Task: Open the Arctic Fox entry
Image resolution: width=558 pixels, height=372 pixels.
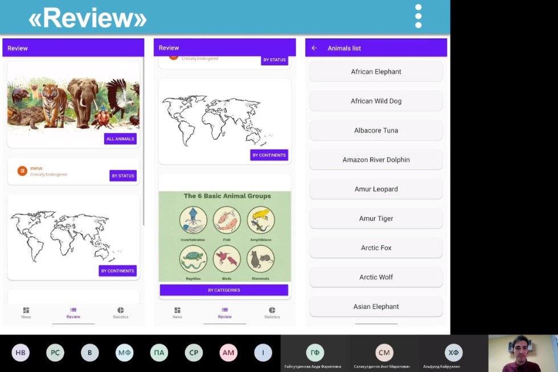Action: coord(376,248)
